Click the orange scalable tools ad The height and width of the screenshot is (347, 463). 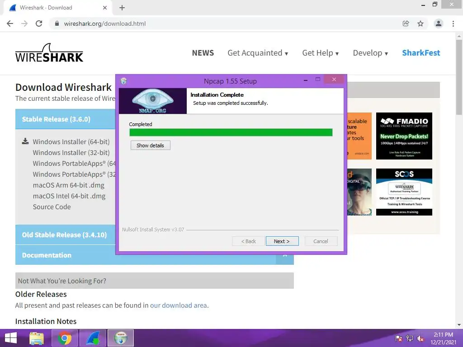pyautogui.click(x=359, y=136)
